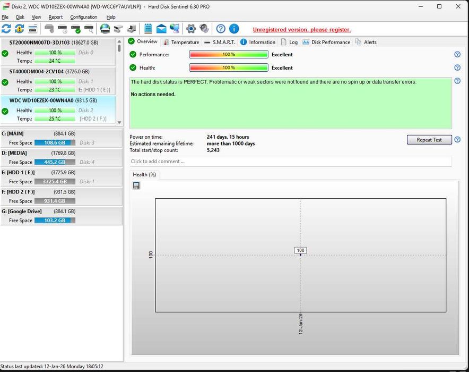Click the Status last updated status bar text
Viewport: 469px width, 372px height.
click(52, 366)
